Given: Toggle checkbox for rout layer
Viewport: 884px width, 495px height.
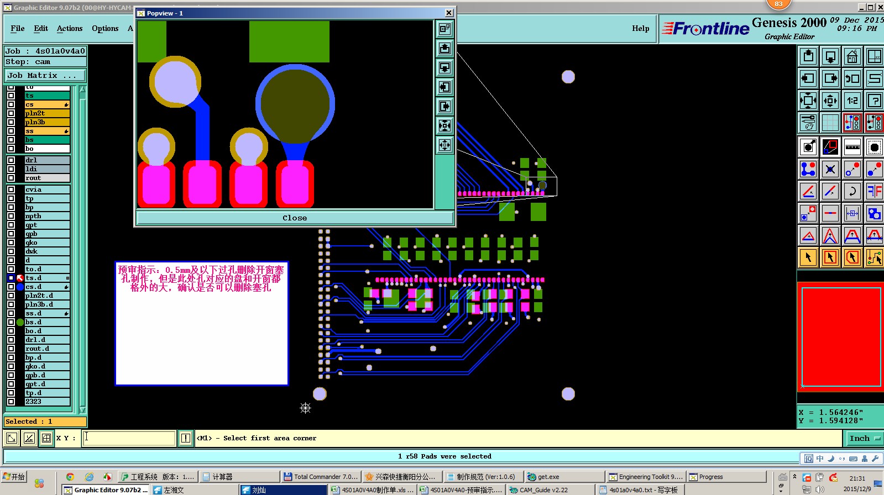Looking at the screenshot, I should click(11, 178).
